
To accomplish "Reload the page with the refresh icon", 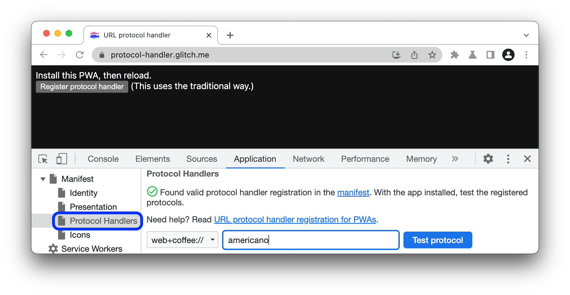I will tap(80, 55).
